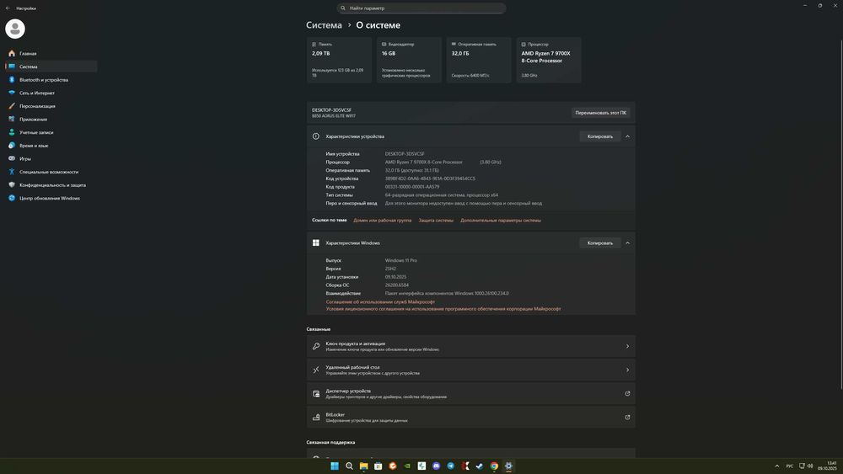Open Дополнительные параметры системы link
This screenshot has height=474, width=843.
click(501, 220)
